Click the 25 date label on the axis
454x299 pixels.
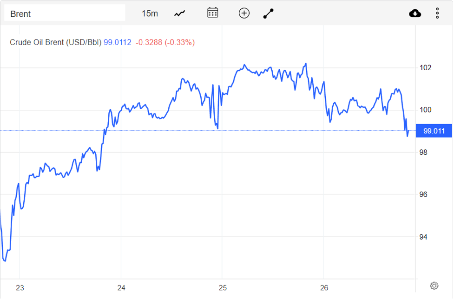point(223,288)
